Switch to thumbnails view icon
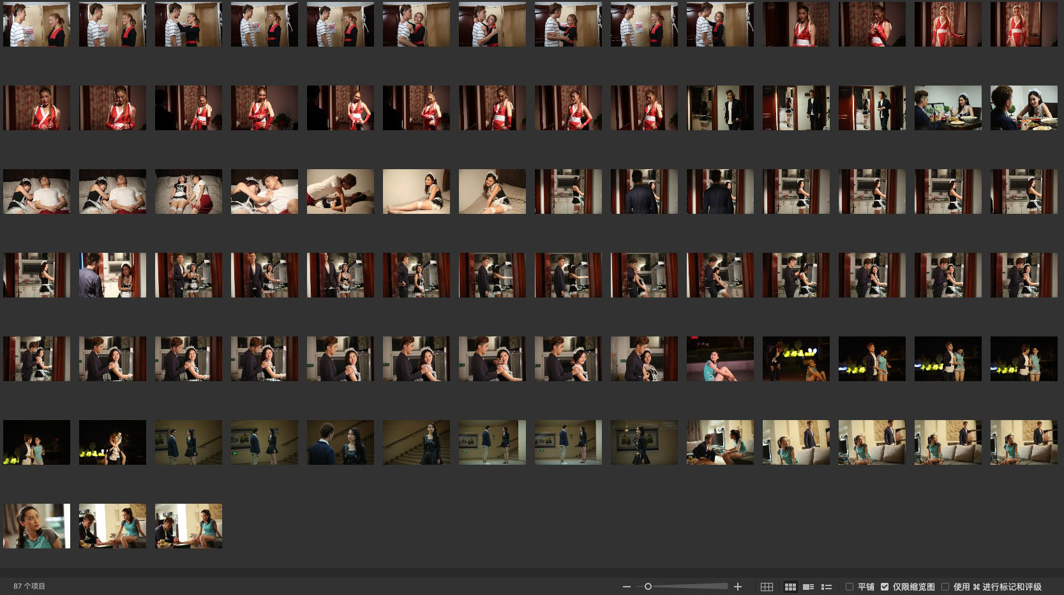 pos(790,587)
